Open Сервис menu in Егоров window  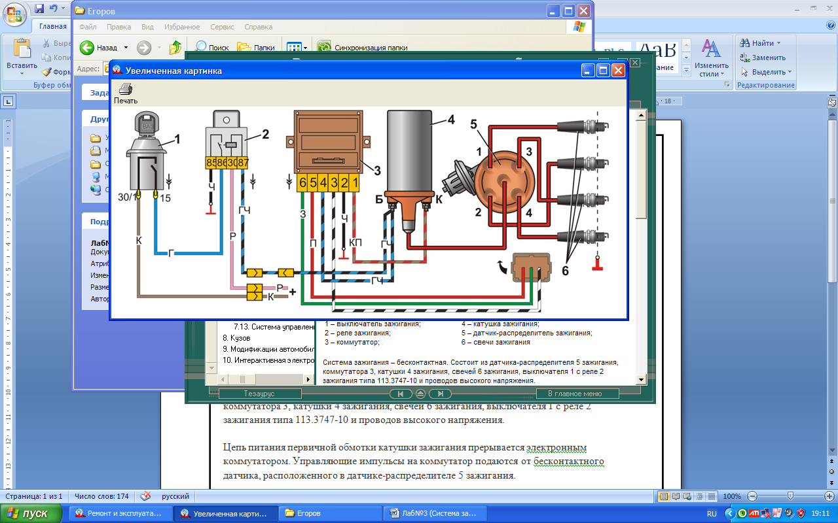click(x=223, y=27)
